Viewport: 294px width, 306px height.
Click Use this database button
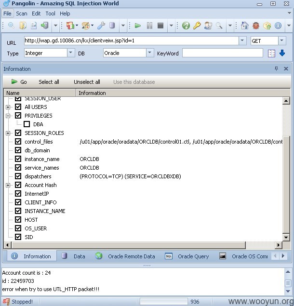134,82
